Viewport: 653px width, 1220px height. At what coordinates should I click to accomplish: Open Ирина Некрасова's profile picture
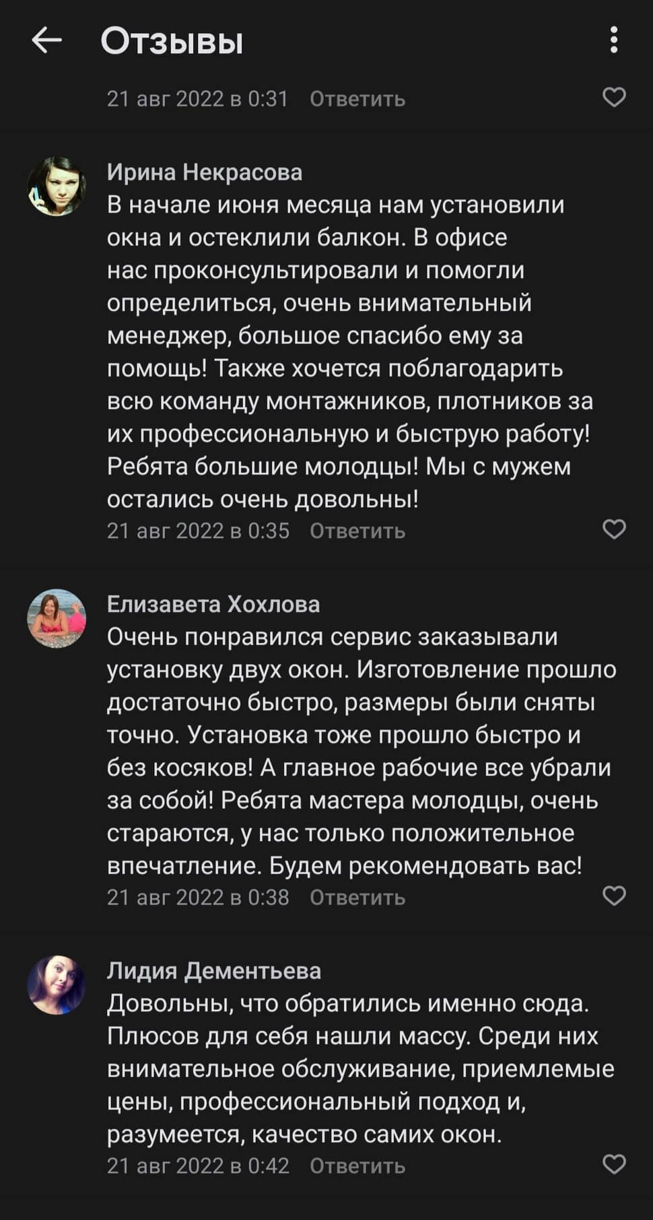[x=57, y=187]
